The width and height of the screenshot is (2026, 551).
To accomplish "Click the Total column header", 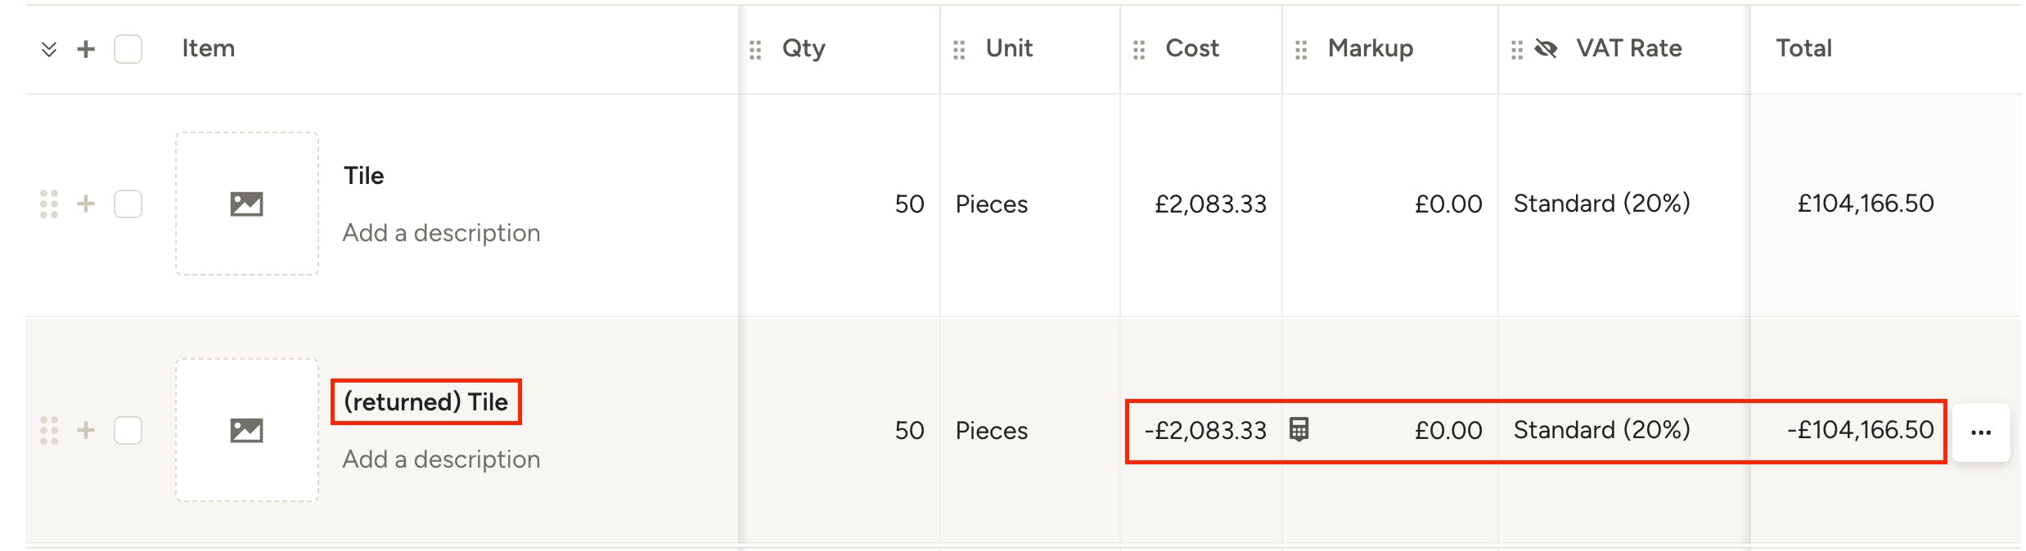I will click(x=1803, y=48).
